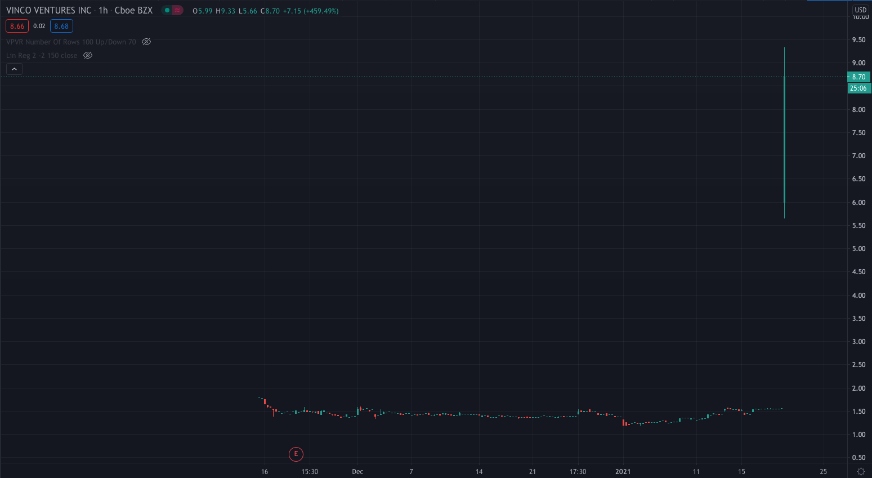This screenshot has height=478, width=872.
Task: Show the hidden Lin Reg indicator via eye icon
Action: click(88, 55)
